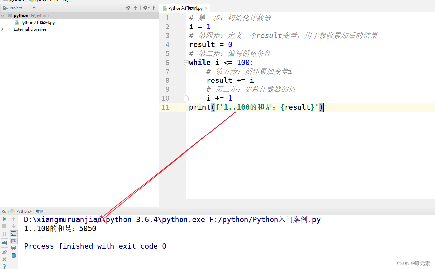Hide the Project tool window
435x269 pixels.
click(154, 8)
